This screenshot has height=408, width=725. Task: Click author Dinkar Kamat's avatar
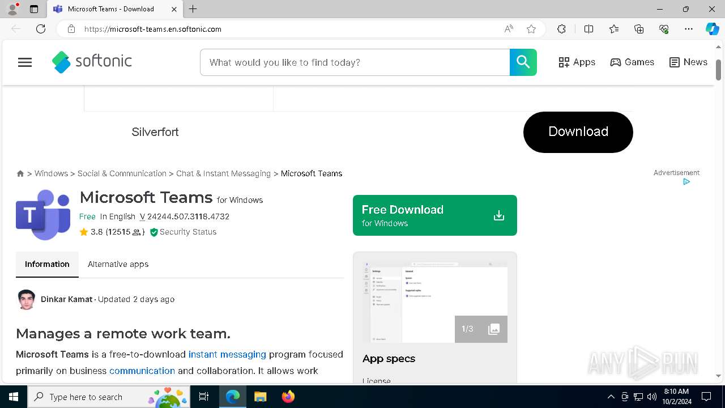tap(27, 299)
